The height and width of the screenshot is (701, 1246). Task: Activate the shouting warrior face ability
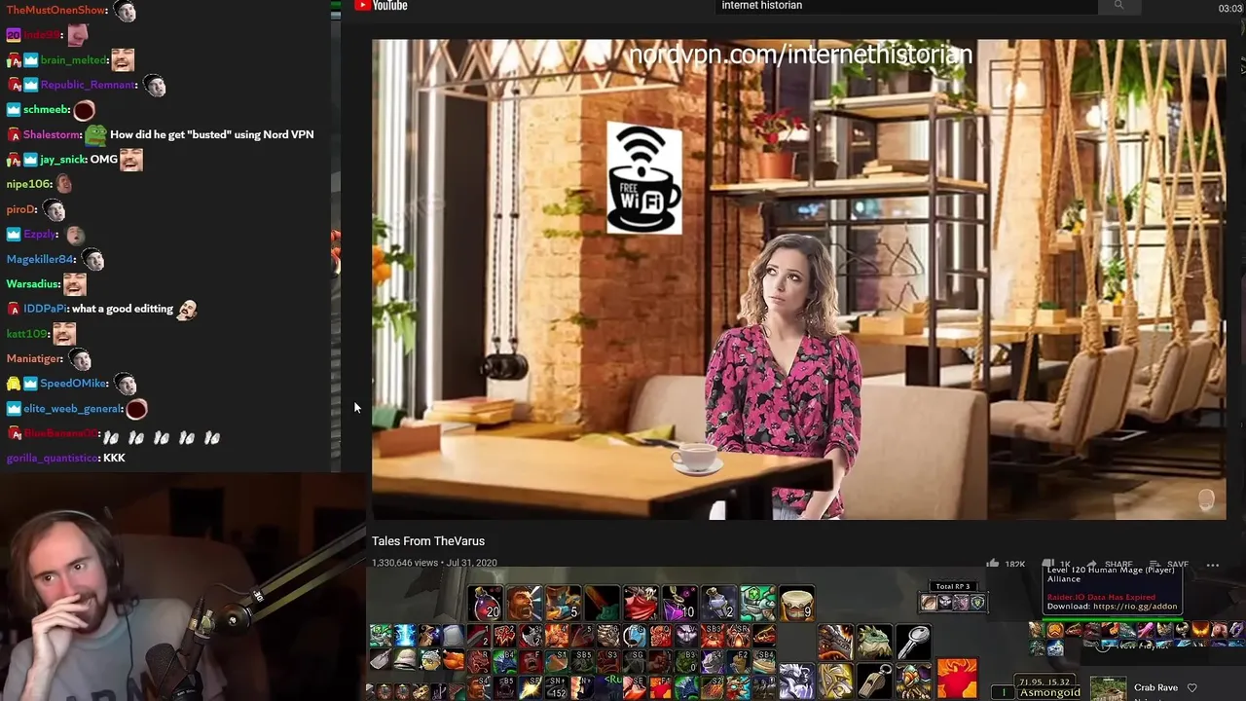click(x=524, y=604)
